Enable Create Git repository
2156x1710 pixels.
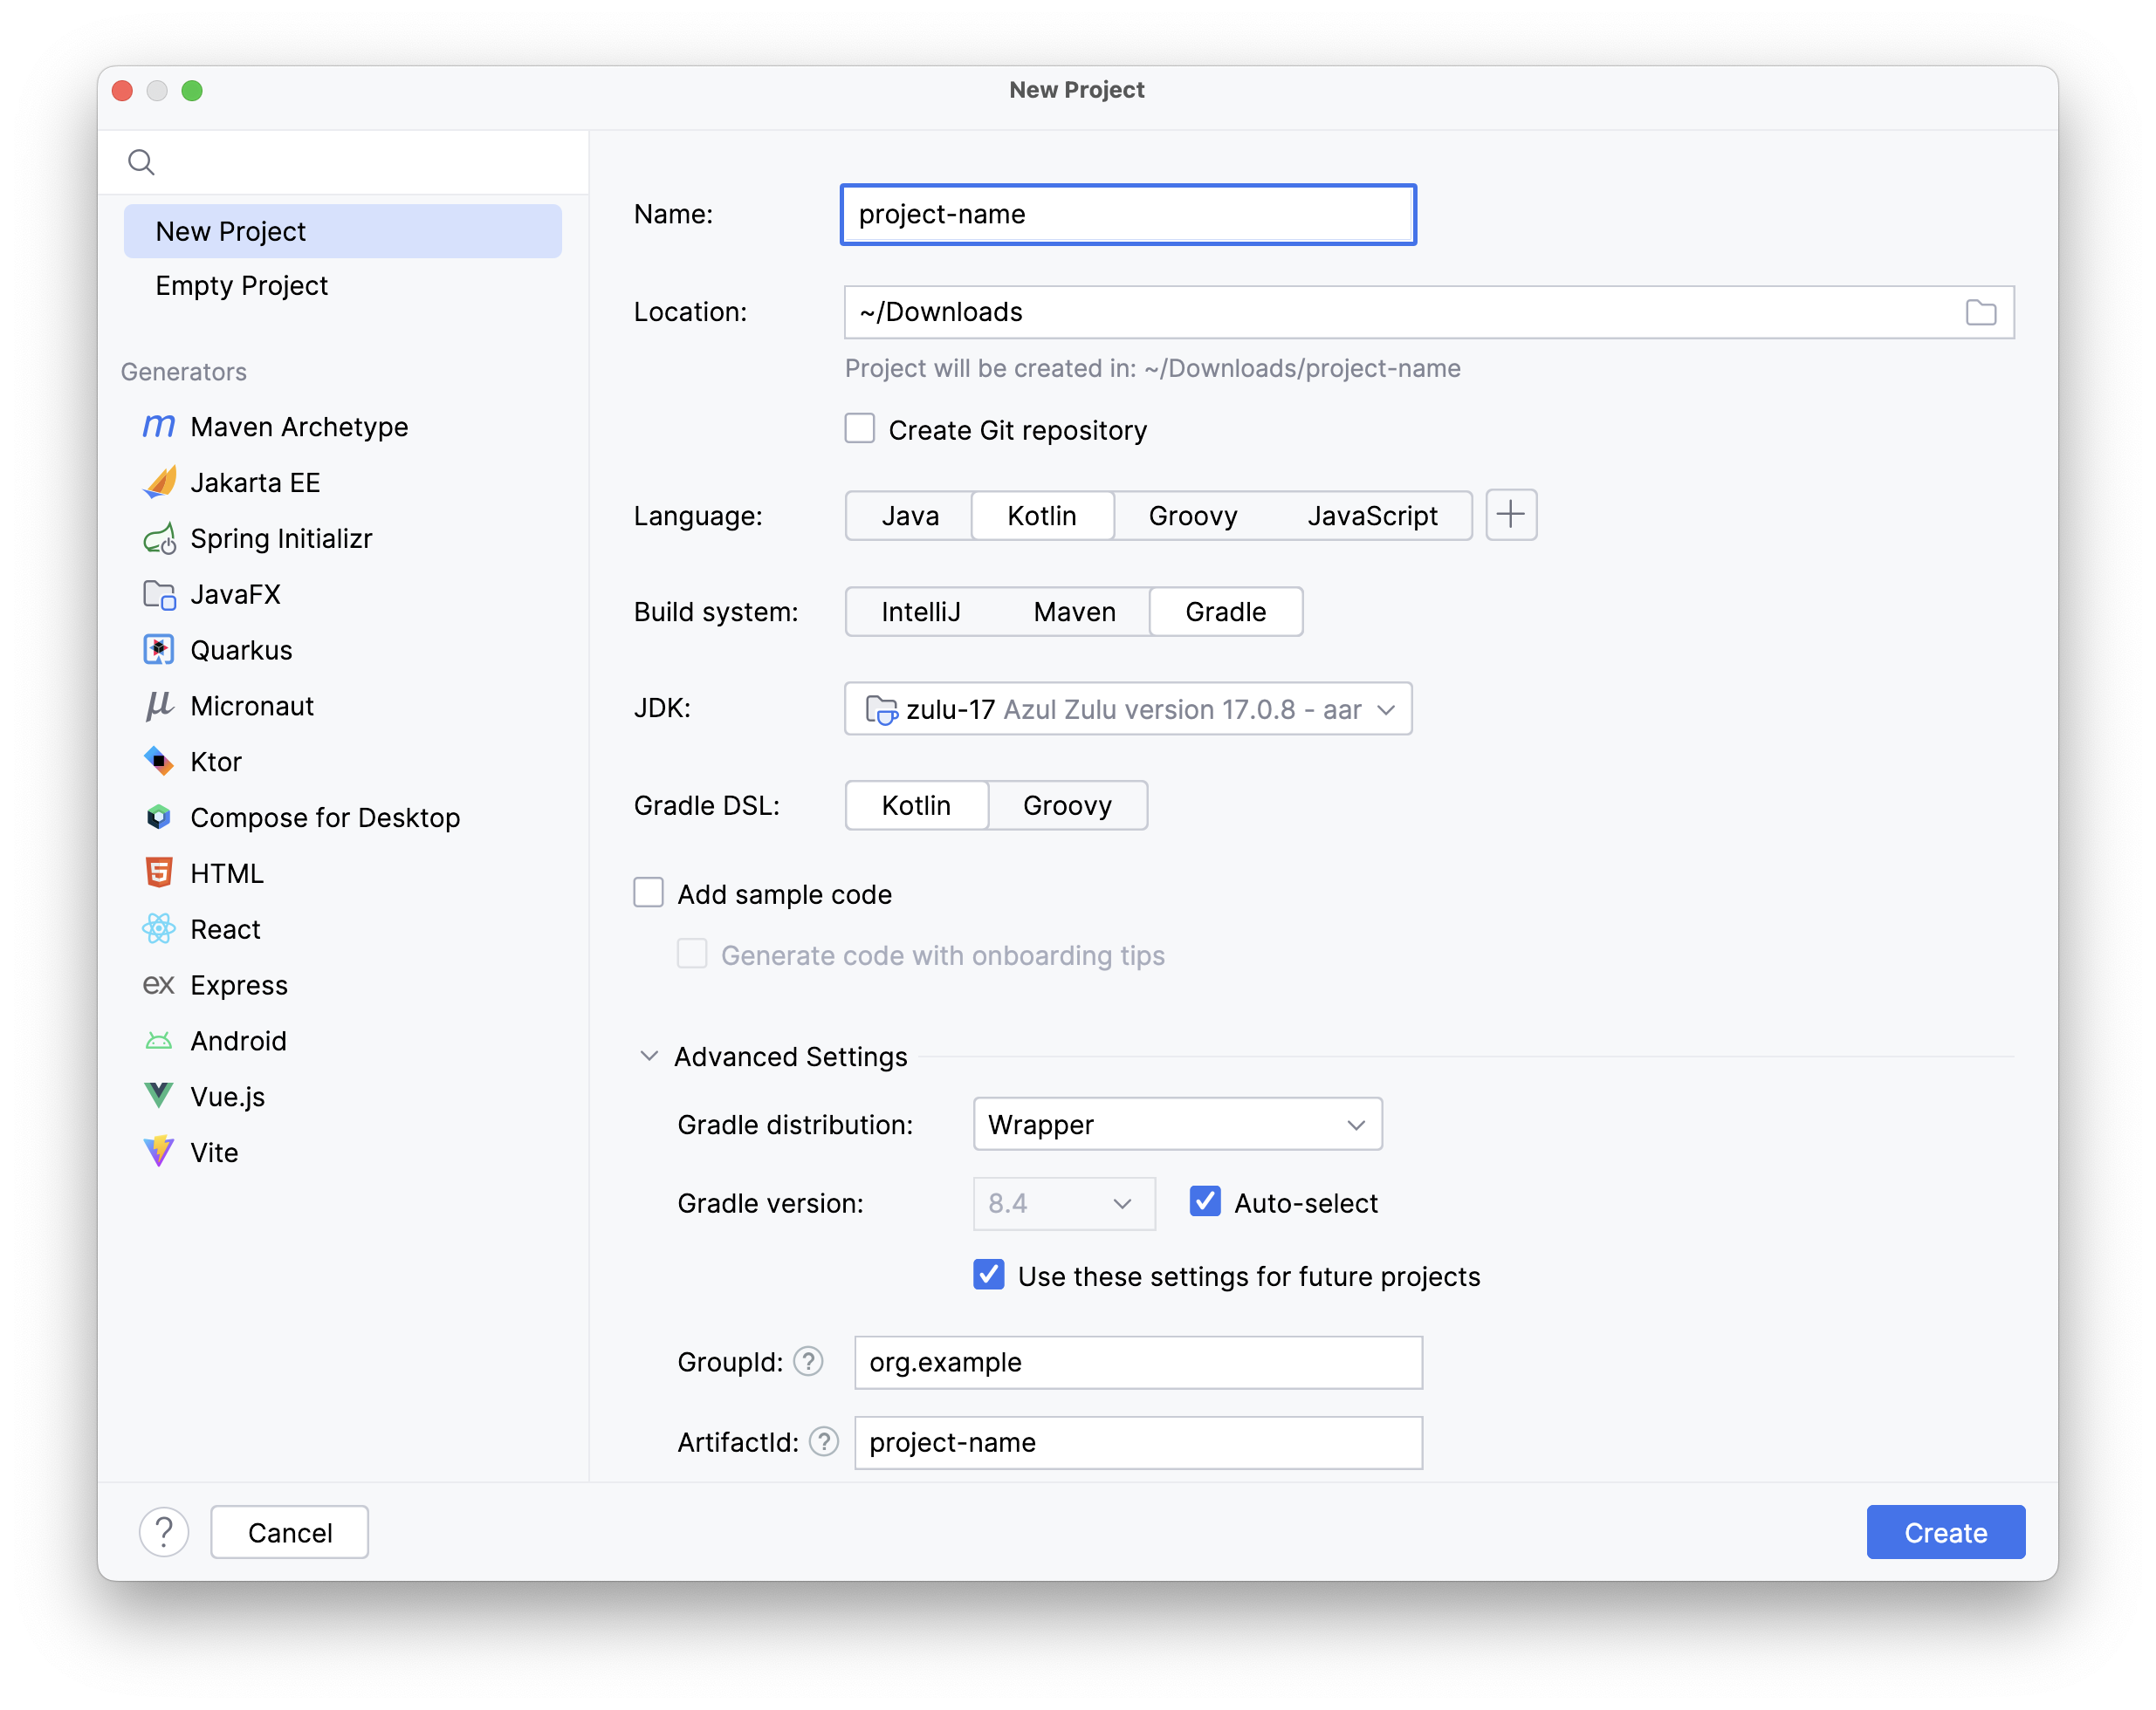859,427
